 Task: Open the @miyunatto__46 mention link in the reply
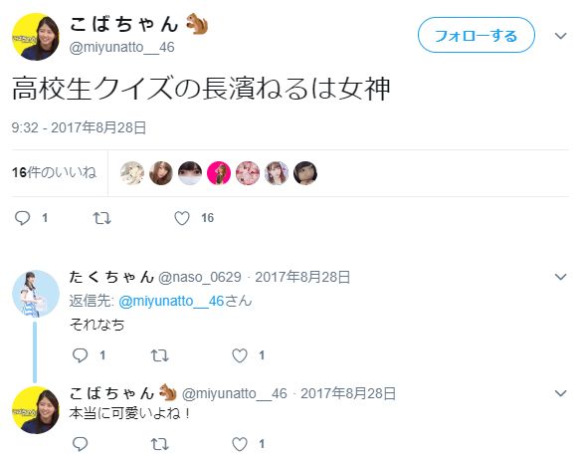click(x=171, y=301)
